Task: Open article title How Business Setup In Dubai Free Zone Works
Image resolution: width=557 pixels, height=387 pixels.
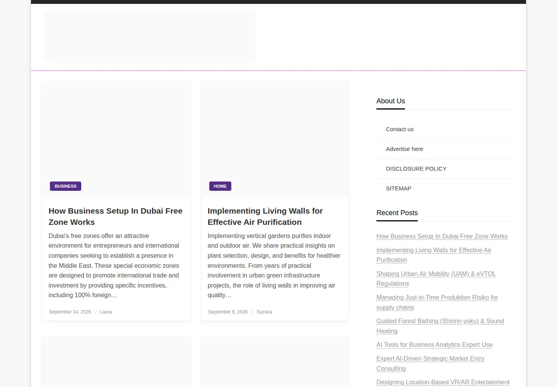Action: (115, 216)
